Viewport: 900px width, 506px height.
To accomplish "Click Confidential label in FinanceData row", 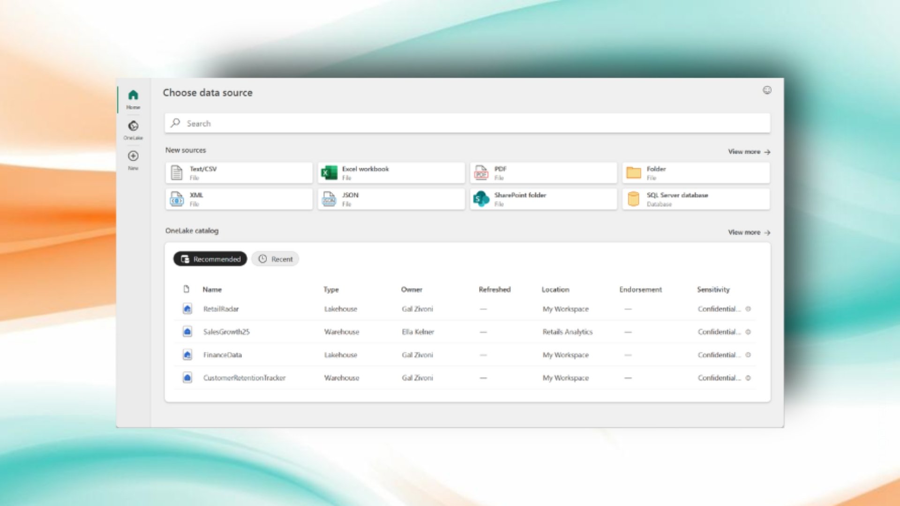I will pos(719,355).
